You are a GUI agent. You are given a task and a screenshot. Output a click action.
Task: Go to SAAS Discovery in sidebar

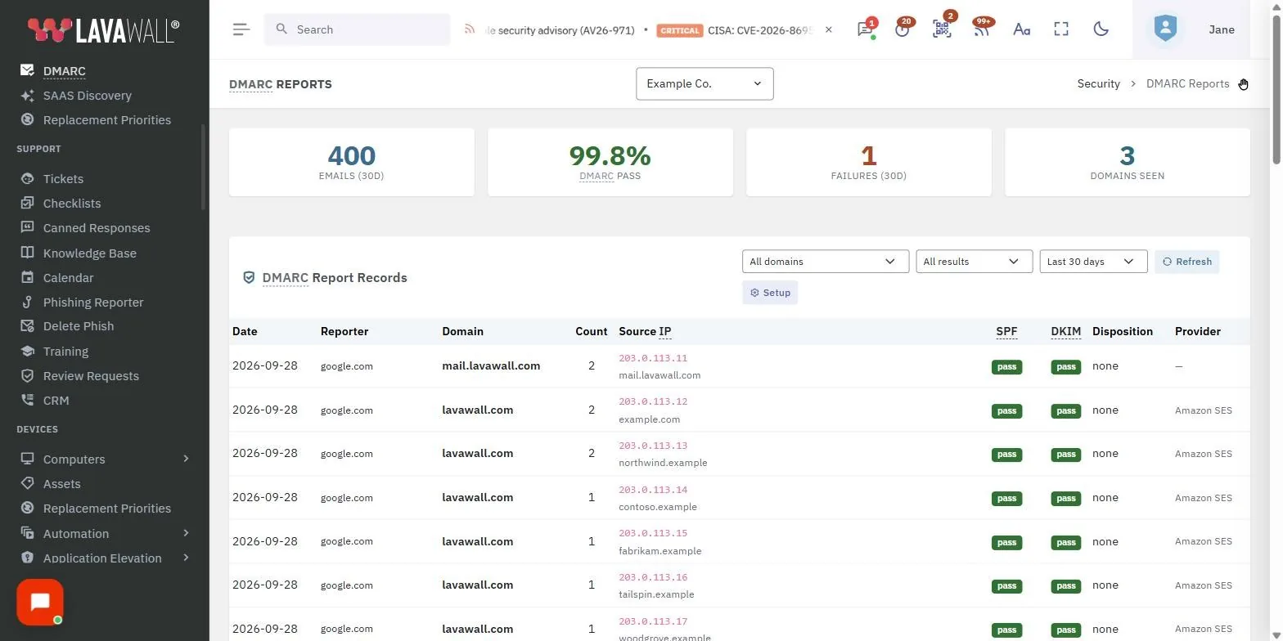[87, 96]
